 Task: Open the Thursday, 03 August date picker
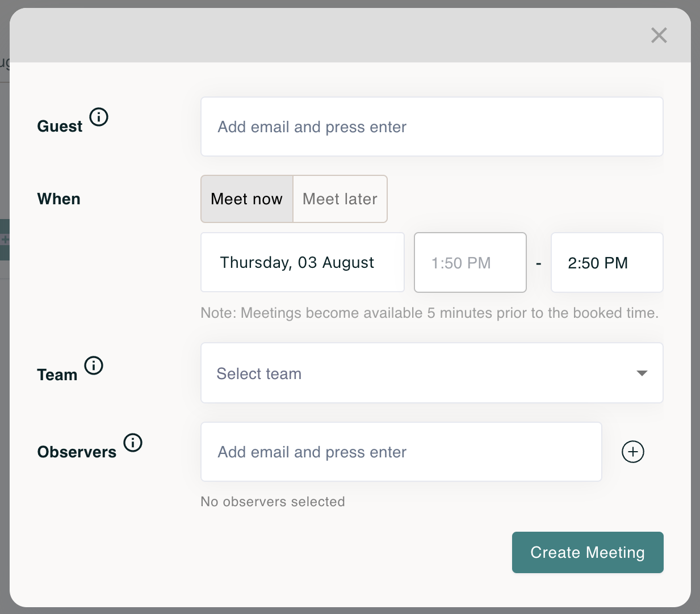tap(302, 262)
